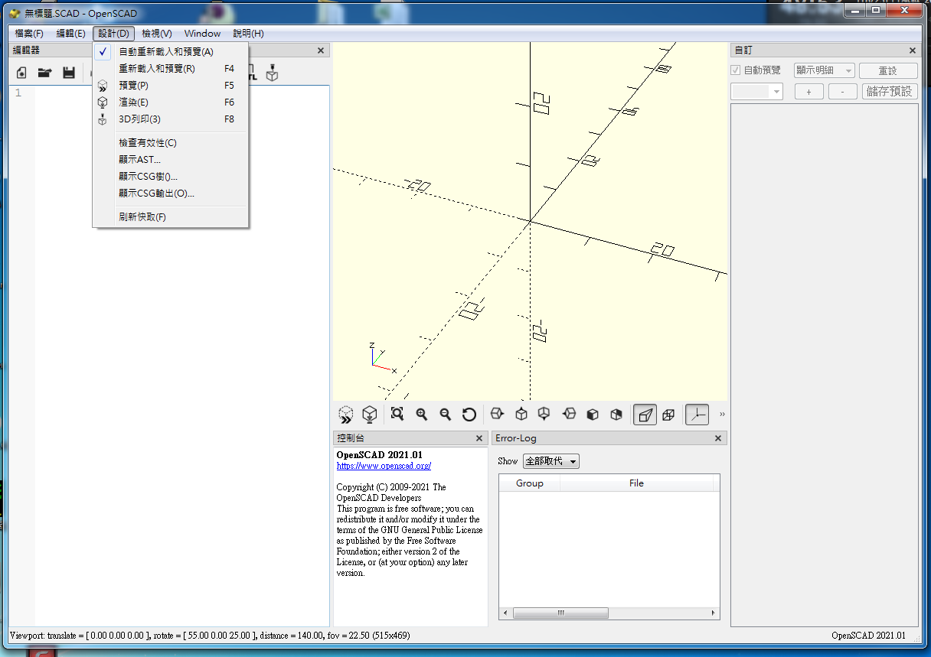The height and width of the screenshot is (657, 931).
Task: Choose 檢查有效性(C) from the menu
Action: pos(170,143)
